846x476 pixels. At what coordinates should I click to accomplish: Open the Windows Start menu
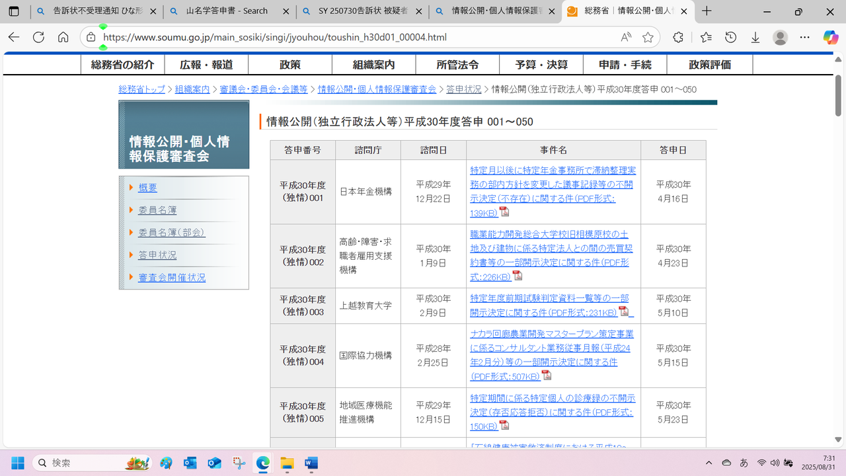[17, 463]
